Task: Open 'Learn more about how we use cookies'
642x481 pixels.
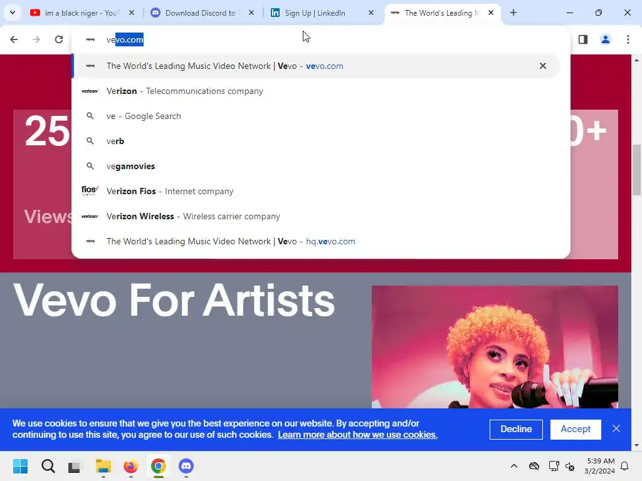Action: point(357,435)
